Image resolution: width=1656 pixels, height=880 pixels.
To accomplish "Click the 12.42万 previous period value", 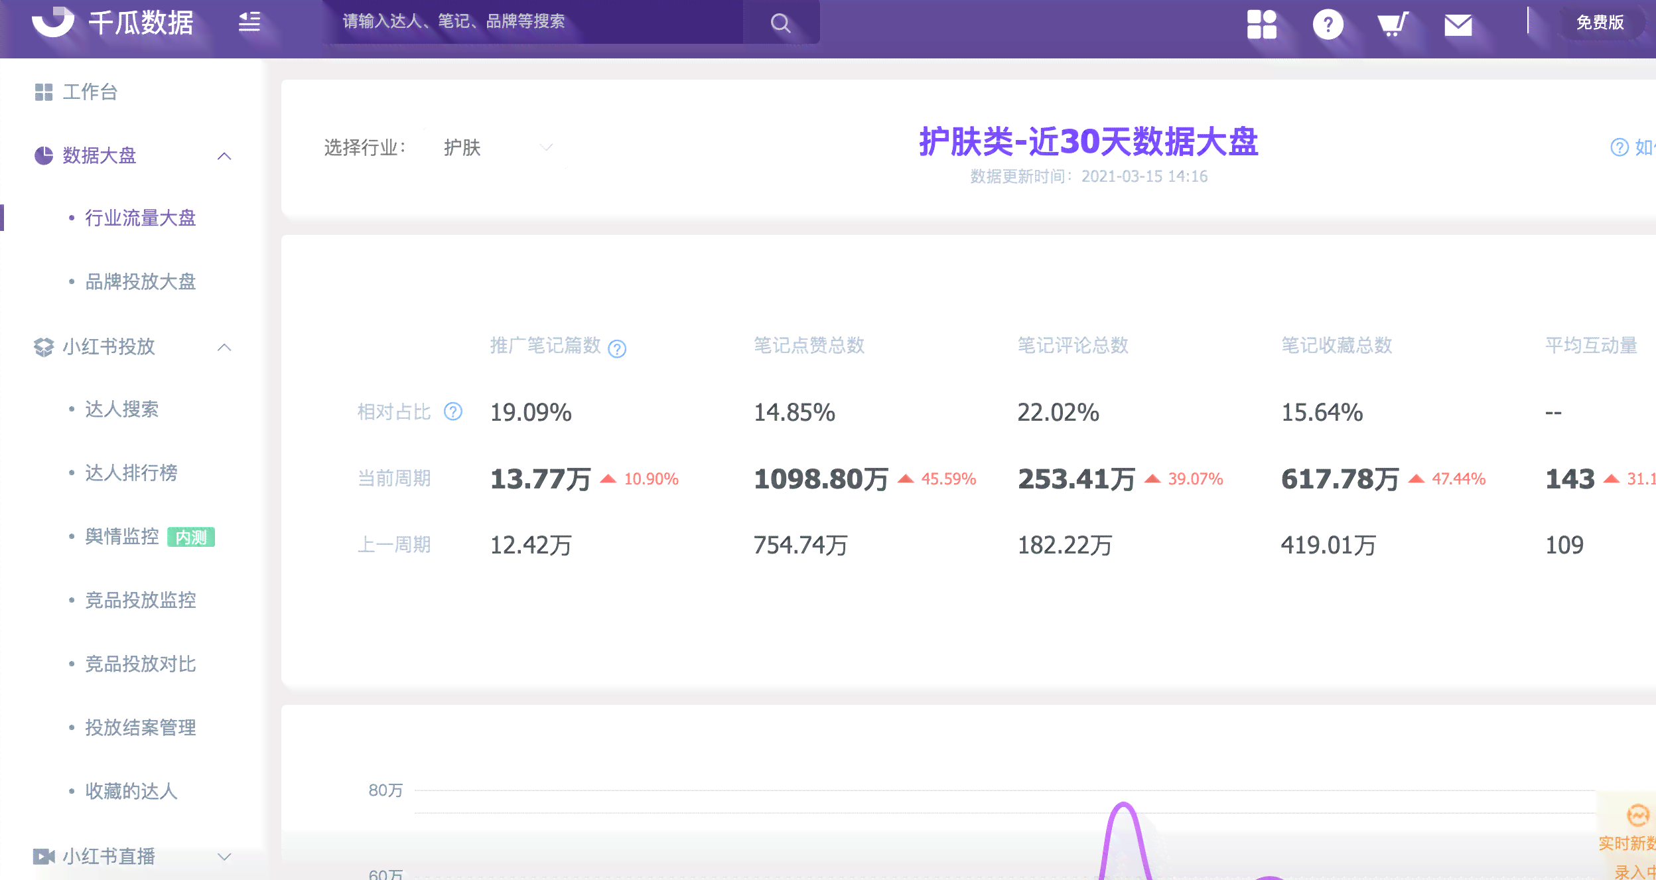I will pos(531,545).
